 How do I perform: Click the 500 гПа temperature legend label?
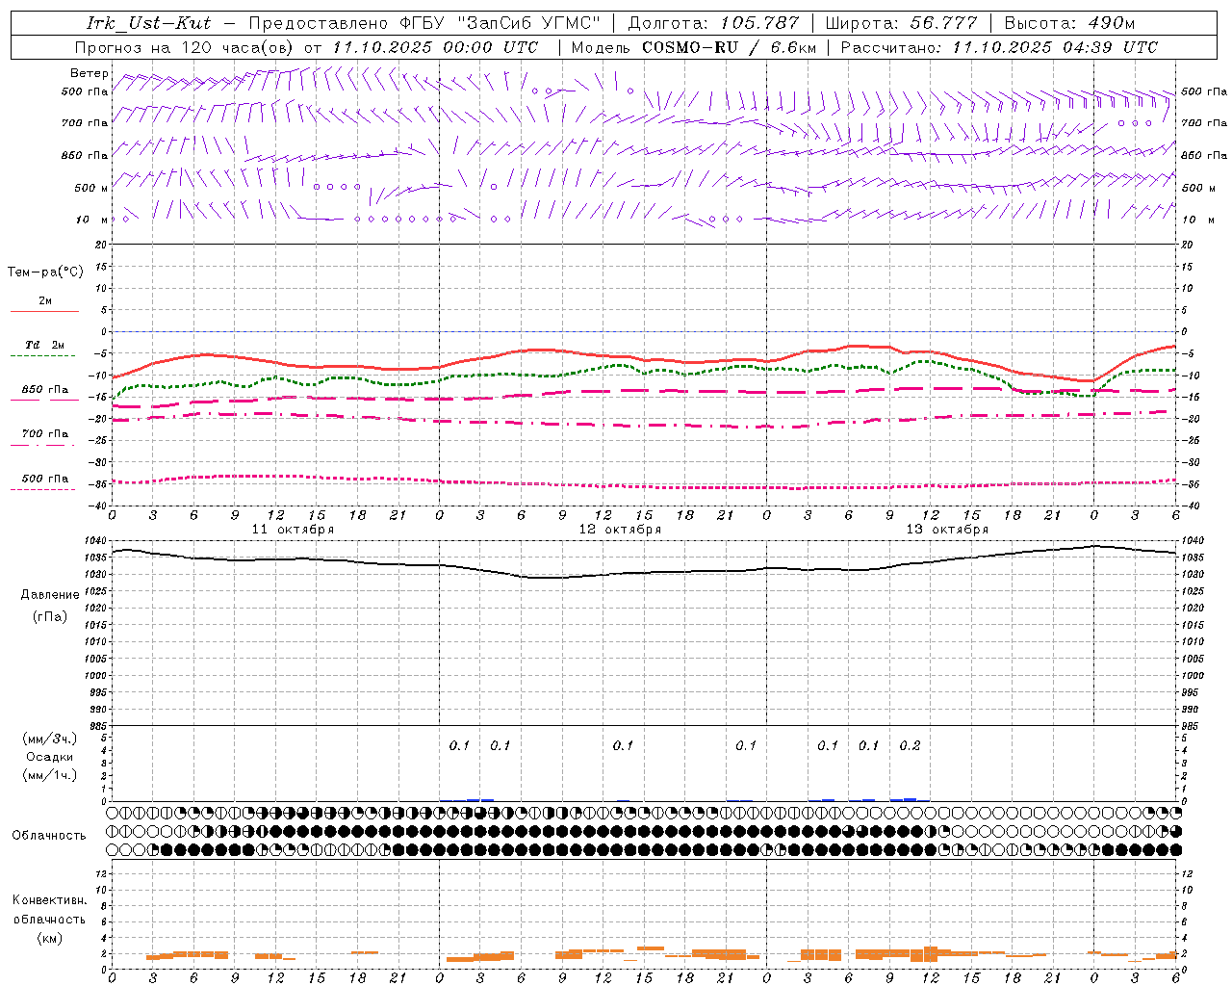click(44, 479)
